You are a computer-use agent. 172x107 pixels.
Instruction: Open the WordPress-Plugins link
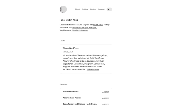point(80,27)
